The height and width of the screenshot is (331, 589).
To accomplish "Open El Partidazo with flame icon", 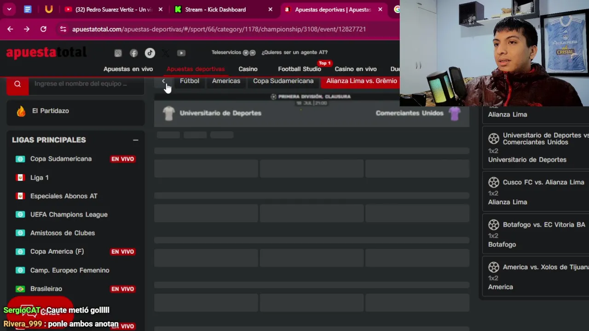I will pos(75,111).
